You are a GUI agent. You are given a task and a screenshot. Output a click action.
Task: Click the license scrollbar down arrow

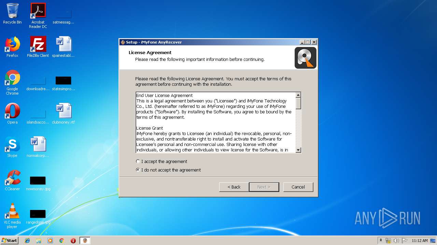(298, 150)
